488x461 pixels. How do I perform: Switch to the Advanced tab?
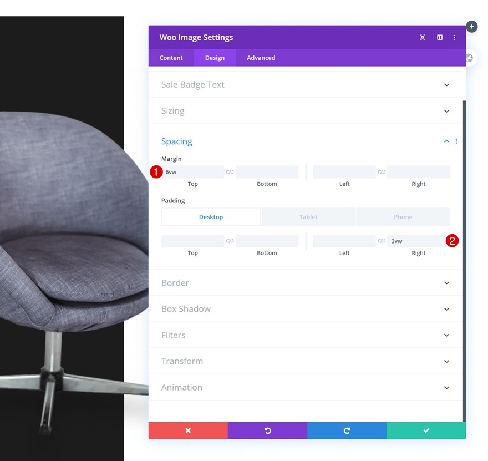[x=261, y=58]
